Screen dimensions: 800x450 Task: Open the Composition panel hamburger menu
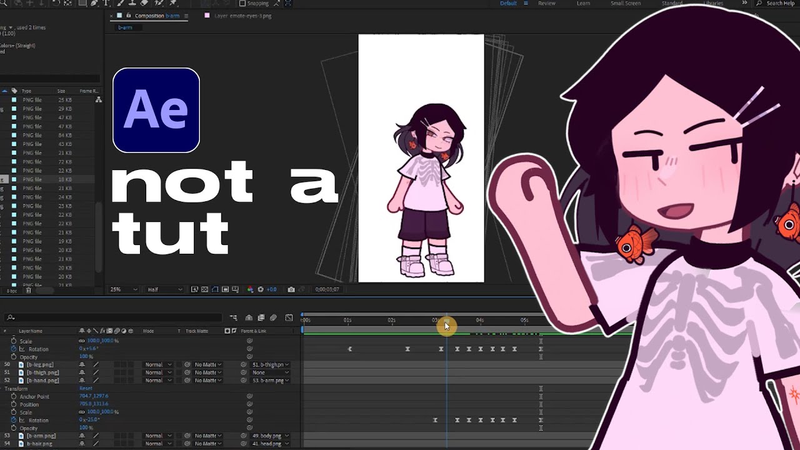(185, 16)
